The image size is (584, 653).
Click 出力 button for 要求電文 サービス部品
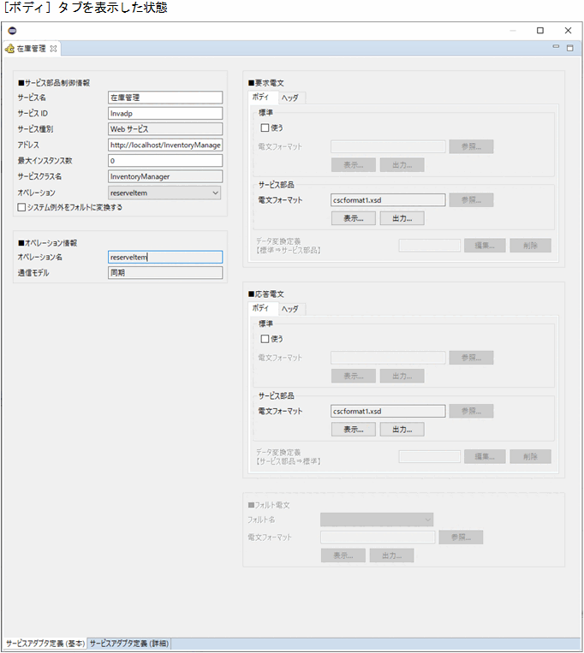point(402,218)
